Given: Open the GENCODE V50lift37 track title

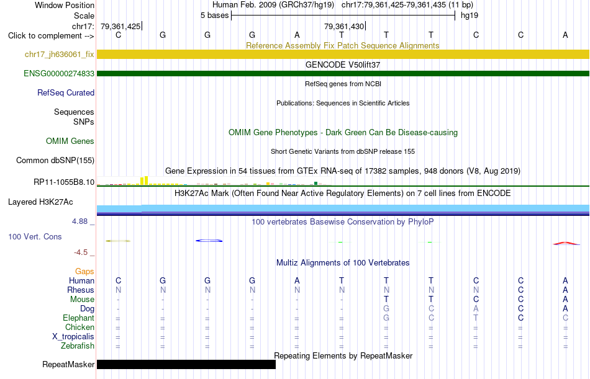Looking at the screenshot, I should tap(343, 65).
